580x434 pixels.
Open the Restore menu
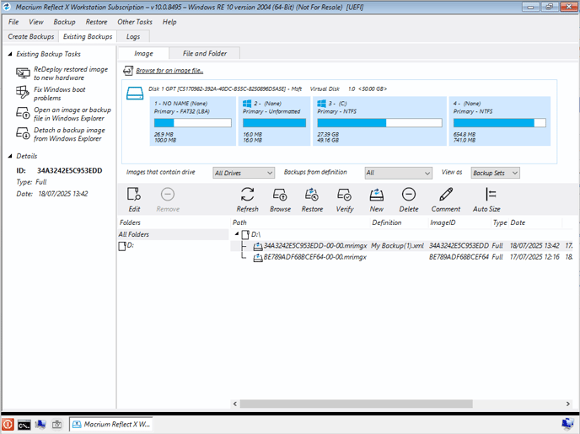click(x=96, y=22)
